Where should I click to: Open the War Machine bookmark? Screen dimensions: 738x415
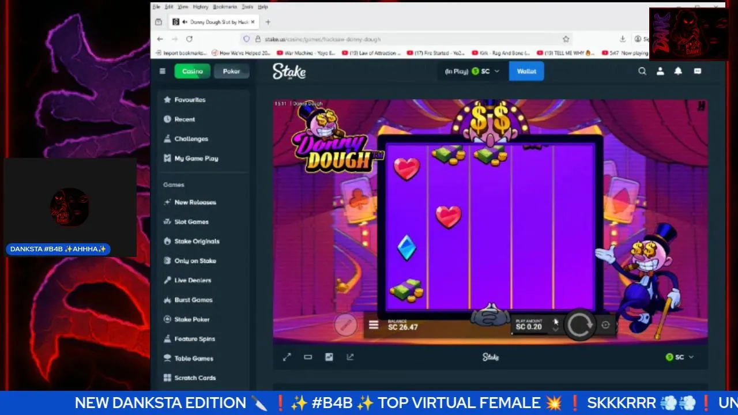point(305,53)
